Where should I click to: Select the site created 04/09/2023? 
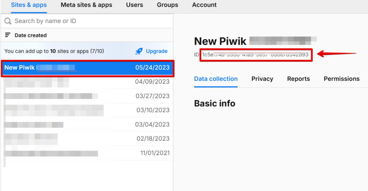(87, 82)
